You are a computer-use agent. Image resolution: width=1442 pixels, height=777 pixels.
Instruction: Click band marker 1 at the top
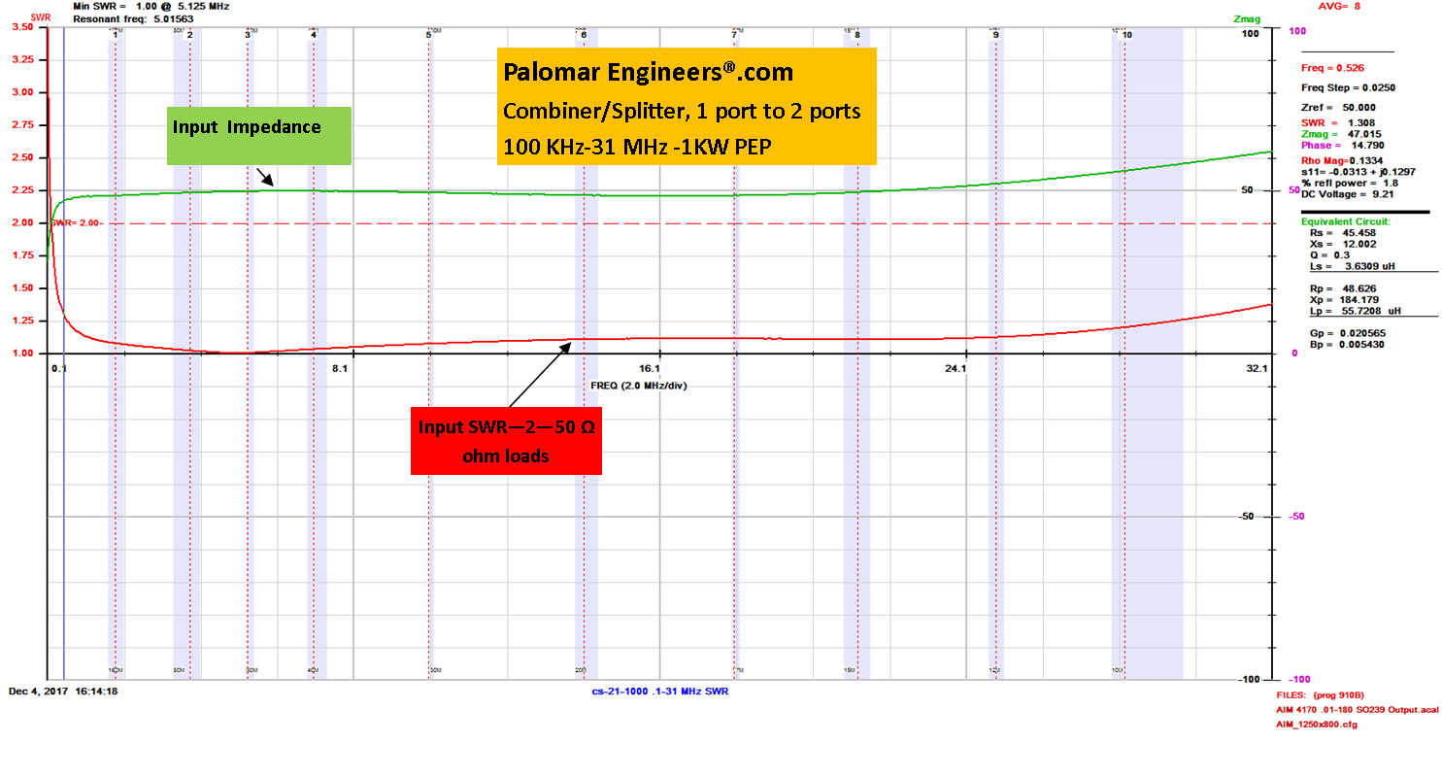click(115, 34)
